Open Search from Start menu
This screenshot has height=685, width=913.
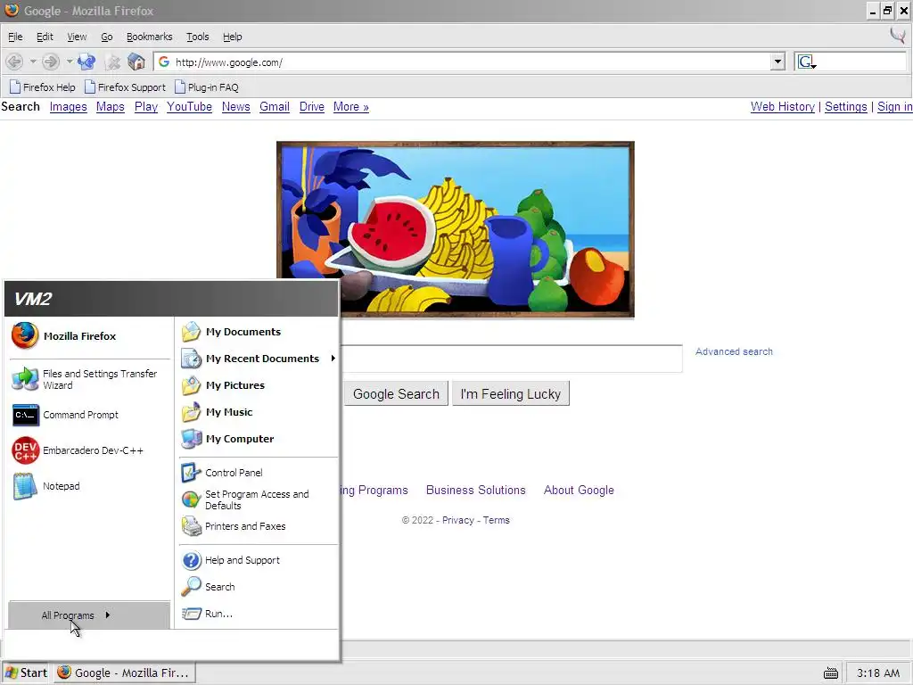pos(258,587)
